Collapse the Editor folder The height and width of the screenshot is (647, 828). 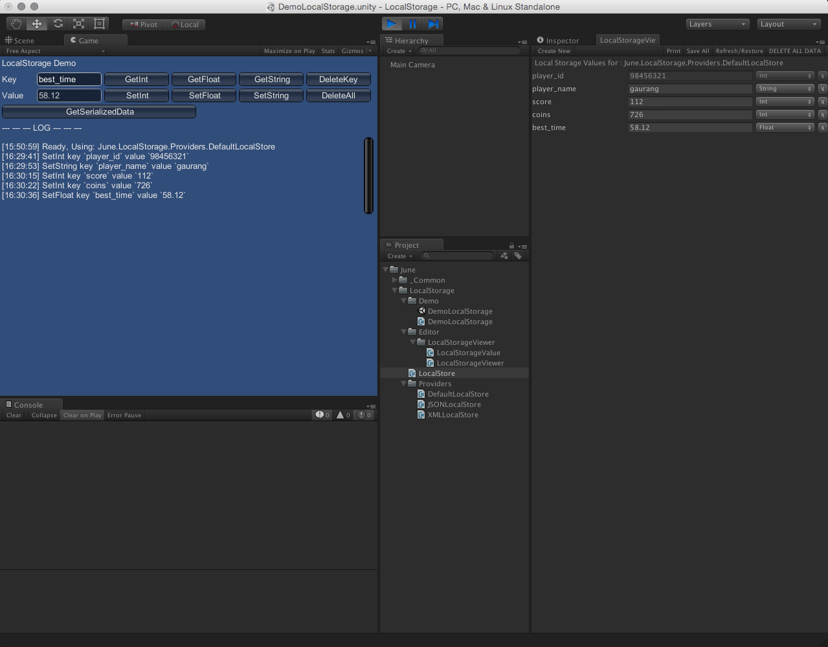click(404, 332)
